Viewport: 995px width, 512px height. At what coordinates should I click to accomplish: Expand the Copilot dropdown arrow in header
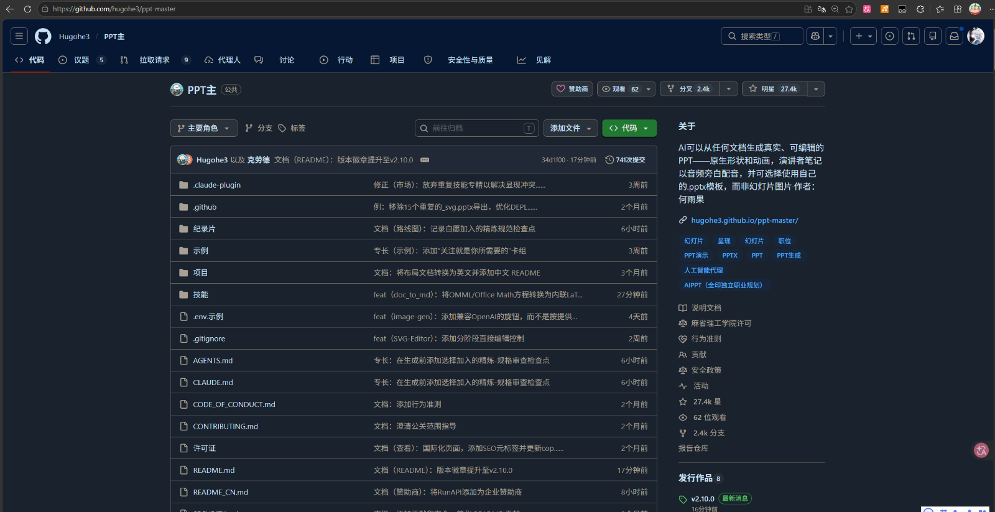(830, 36)
